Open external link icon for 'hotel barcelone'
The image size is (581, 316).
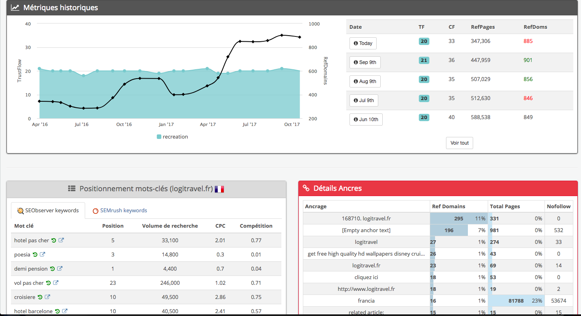pos(64,311)
